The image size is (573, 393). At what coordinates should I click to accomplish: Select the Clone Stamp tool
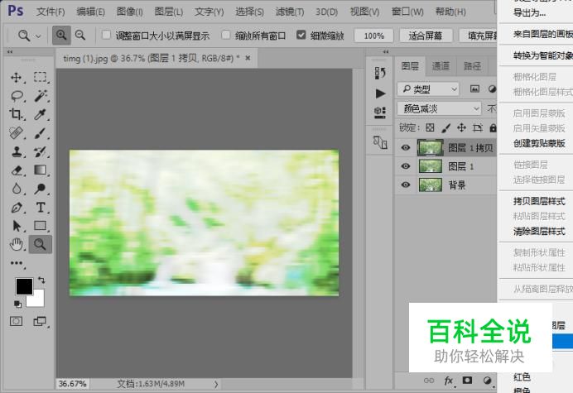click(x=17, y=151)
